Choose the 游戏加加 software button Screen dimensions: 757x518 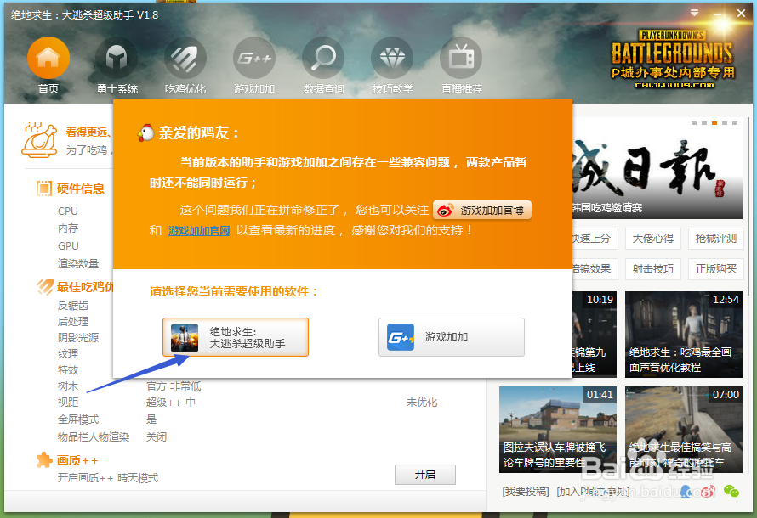click(x=452, y=337)
